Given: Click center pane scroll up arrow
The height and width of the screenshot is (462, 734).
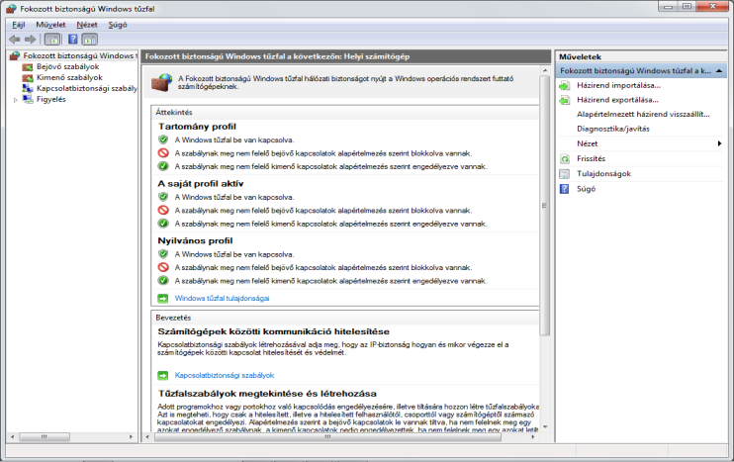Looking at the screenshot, I should coord(544,70).
